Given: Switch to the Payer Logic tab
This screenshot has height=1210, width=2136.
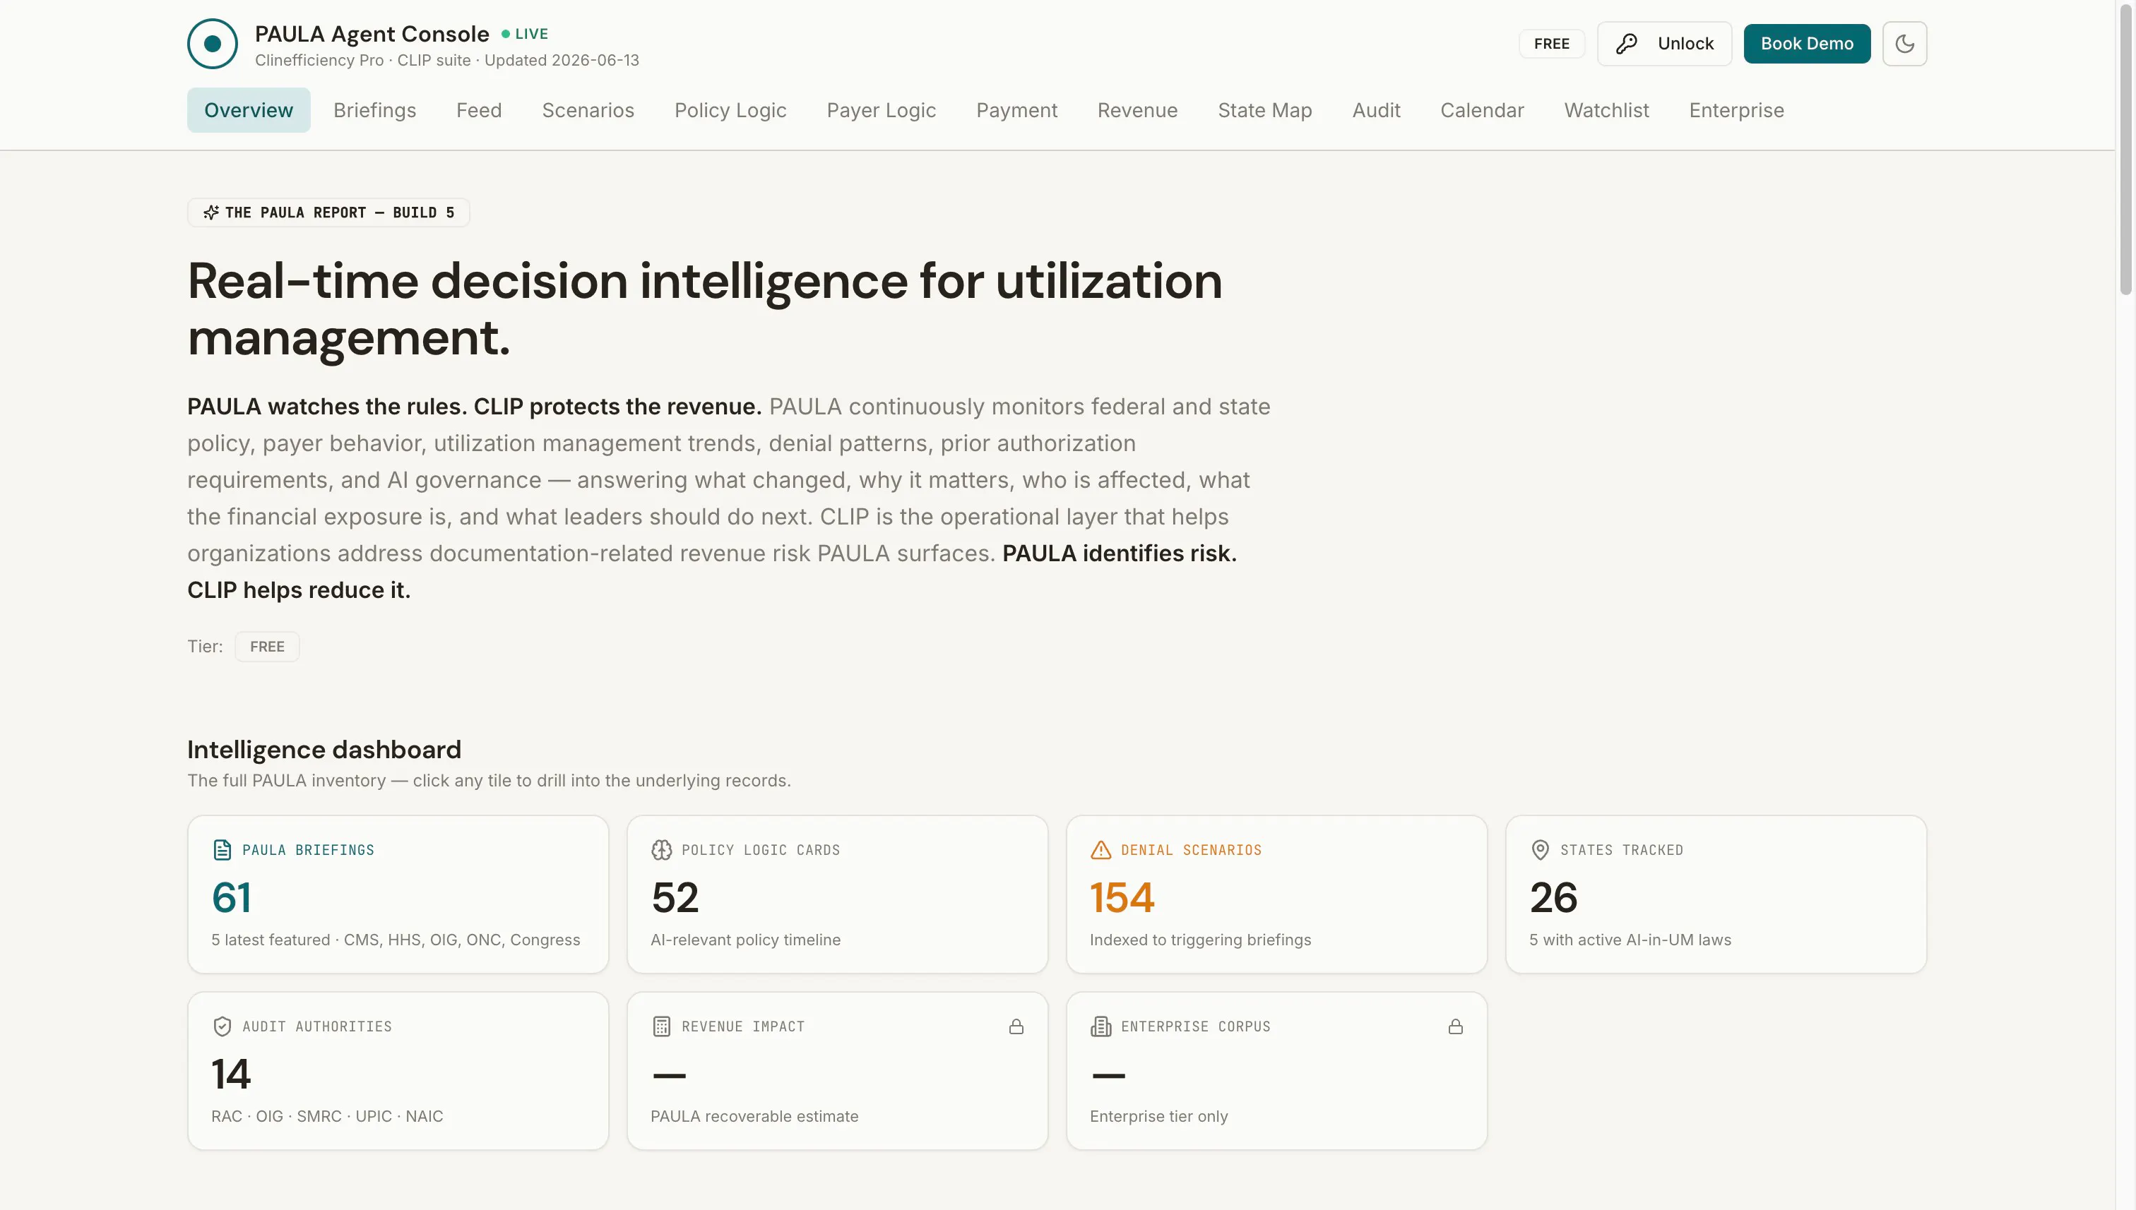Looking at the screenshot, I should click(882, 111).
